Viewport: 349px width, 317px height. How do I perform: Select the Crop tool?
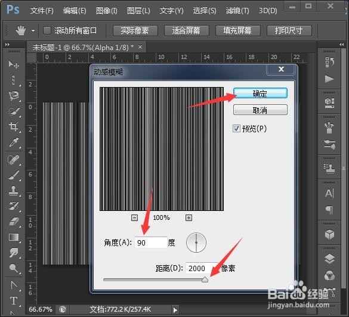(14, 127)
